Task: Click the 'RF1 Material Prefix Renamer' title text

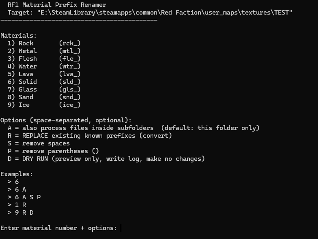Action: (57, 5)
